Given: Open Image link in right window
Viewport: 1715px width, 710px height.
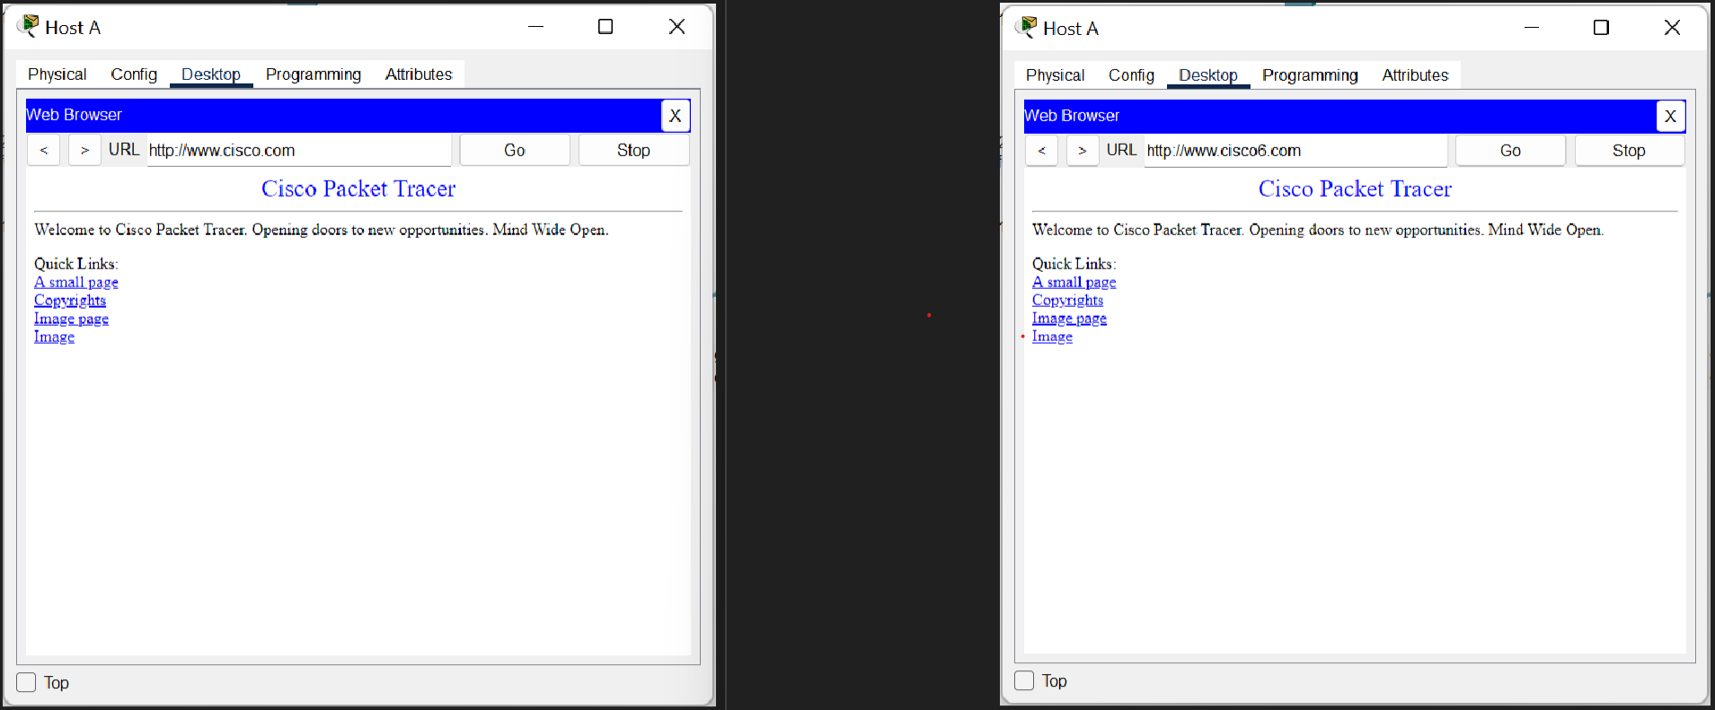Looking at the screenshot, I should click(1052, 337).
